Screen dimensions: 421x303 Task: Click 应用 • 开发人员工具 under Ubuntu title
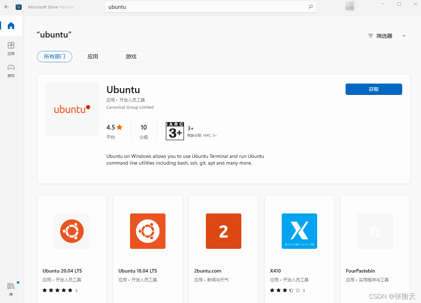126,100
